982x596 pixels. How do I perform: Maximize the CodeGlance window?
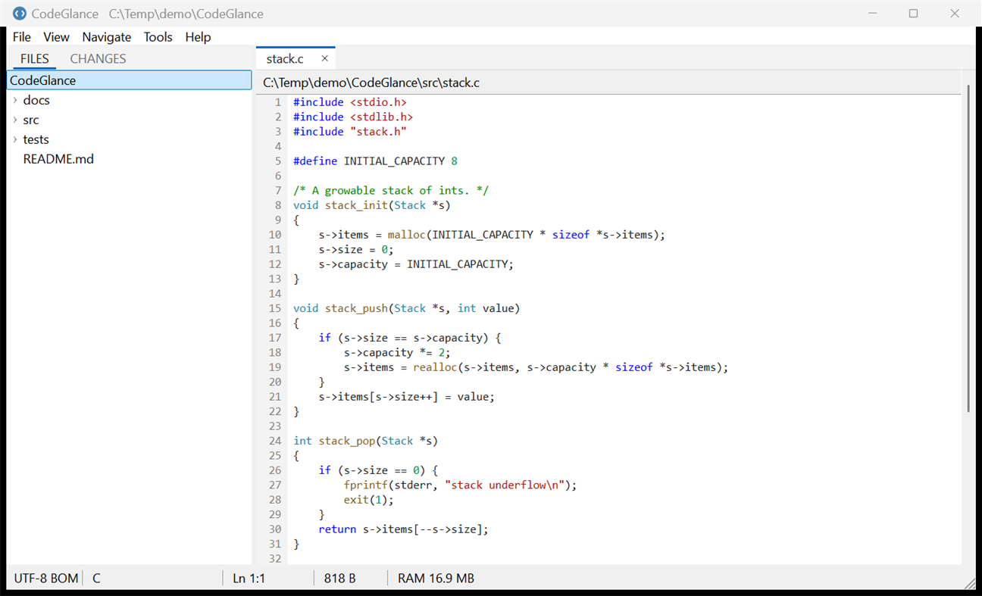(913, 14)
